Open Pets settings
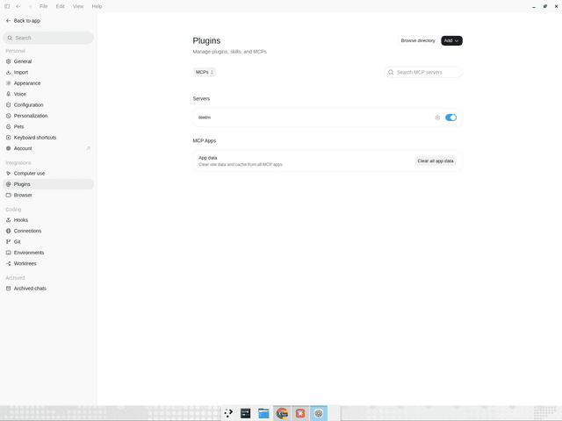 coord(48,126)
